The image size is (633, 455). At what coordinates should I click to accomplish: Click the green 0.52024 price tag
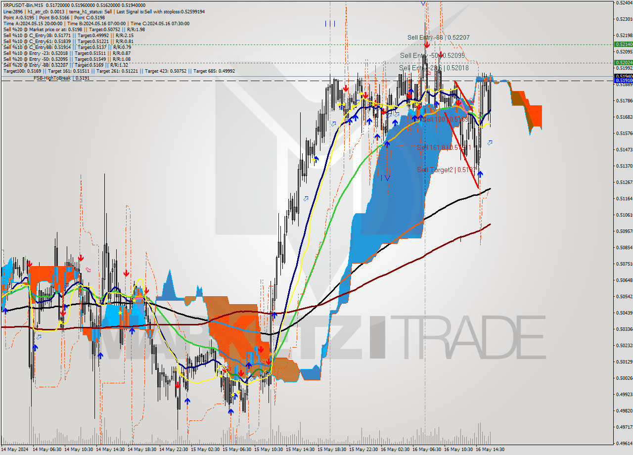623,62
